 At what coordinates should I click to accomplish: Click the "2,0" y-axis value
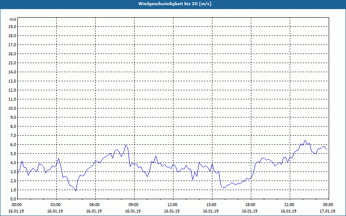coord(13,181)
